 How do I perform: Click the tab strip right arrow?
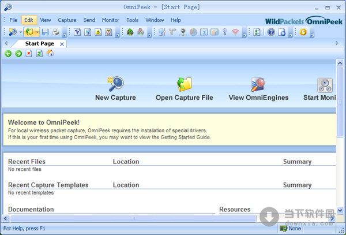(337, 43)
